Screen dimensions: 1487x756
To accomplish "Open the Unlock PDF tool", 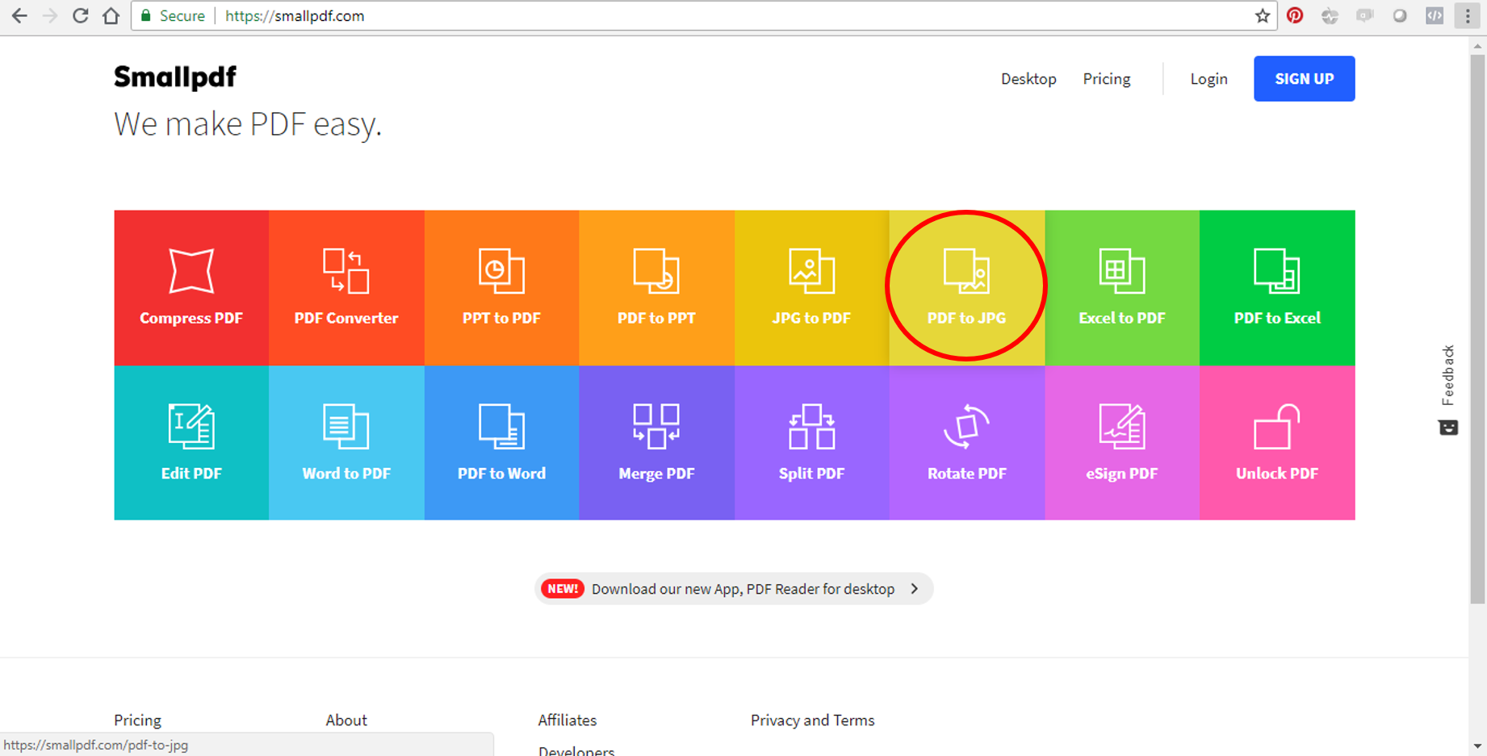I will point(1276,443).
